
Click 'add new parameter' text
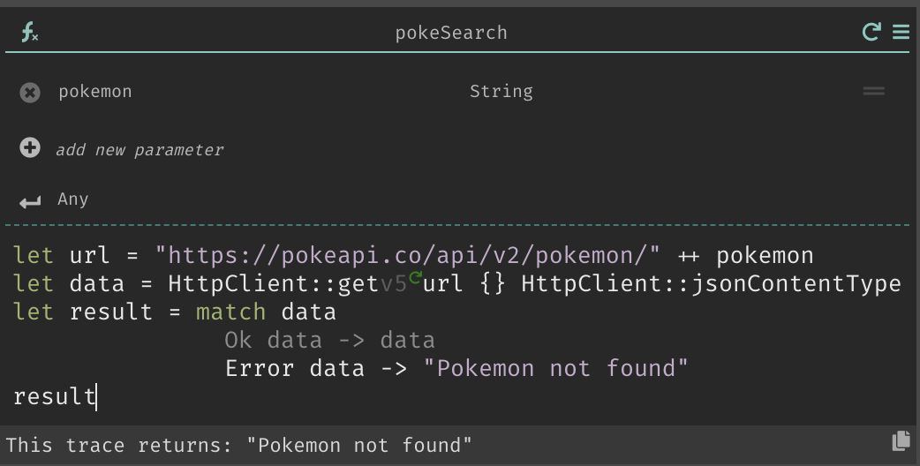pos(140,150)
